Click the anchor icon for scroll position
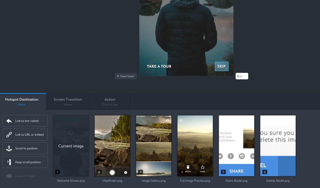 pyautogui.click(x=9, y=149)
